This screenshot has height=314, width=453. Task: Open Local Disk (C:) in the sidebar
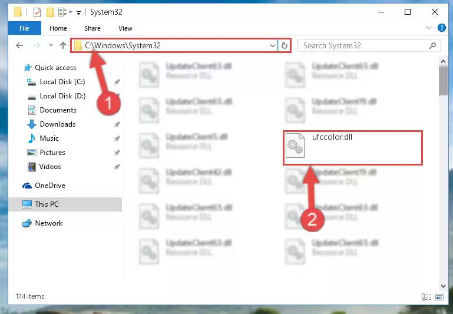pyautogui.click(x=62, y=82)
